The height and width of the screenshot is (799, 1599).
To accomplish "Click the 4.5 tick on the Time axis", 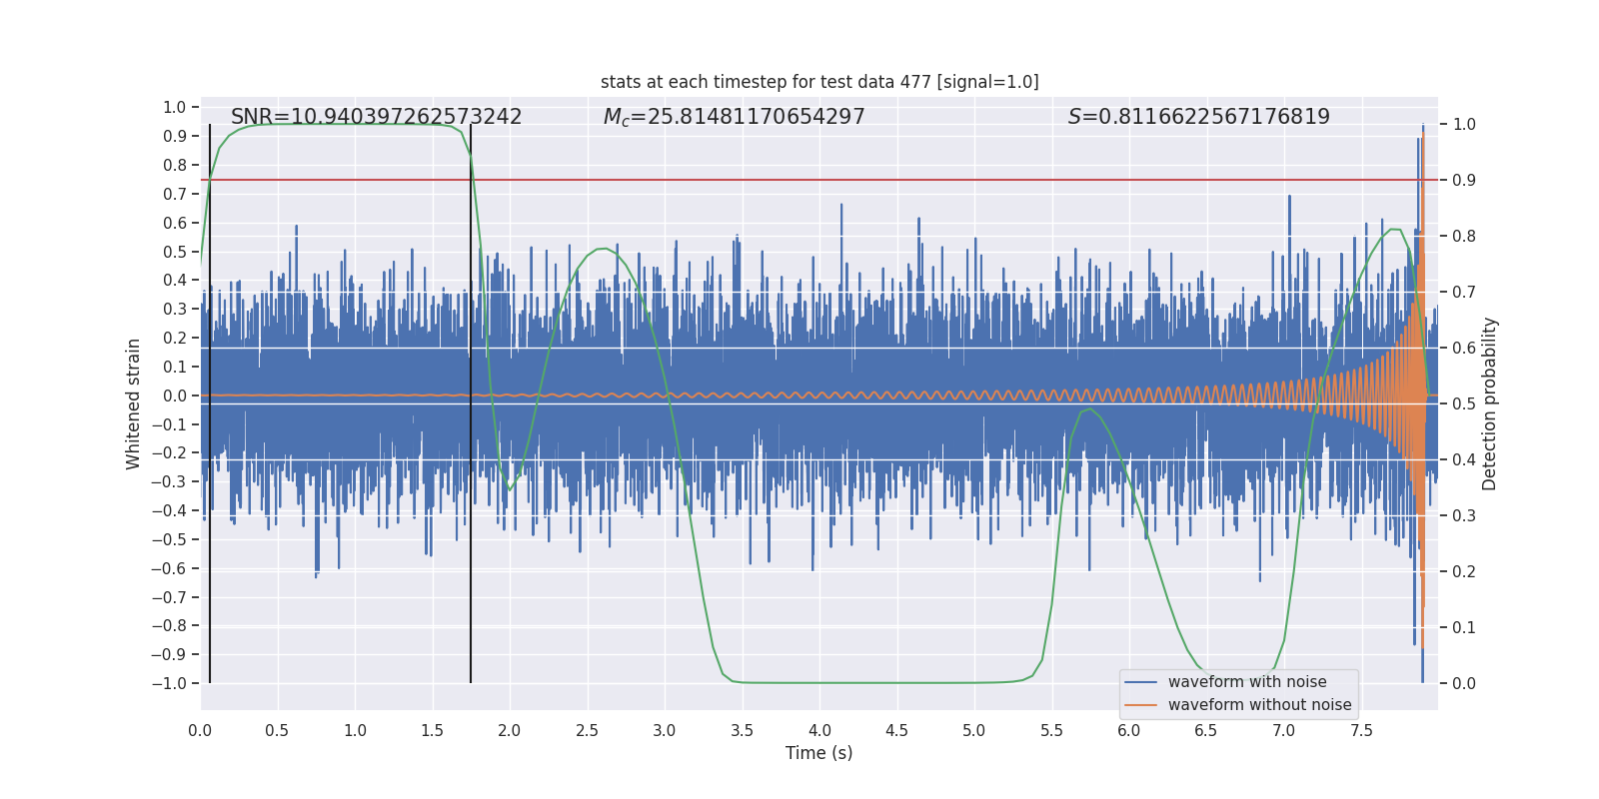I will tap(897, 730).
